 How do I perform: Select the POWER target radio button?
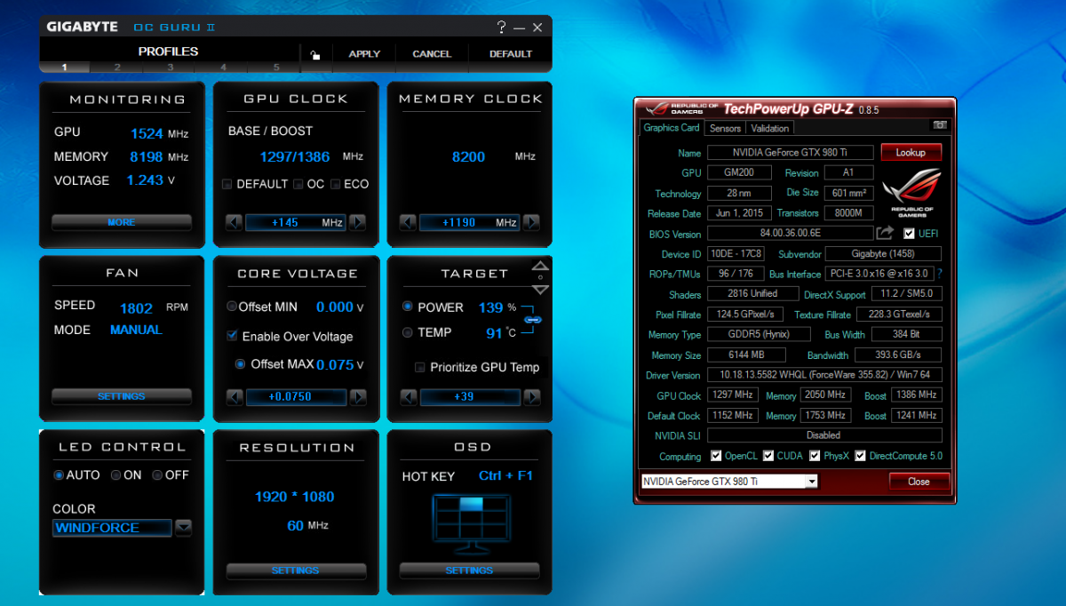[x=408, y=307]
